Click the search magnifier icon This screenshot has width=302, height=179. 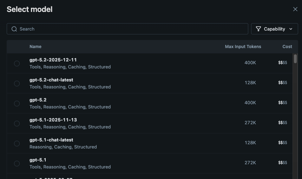(x=14, y=29)
